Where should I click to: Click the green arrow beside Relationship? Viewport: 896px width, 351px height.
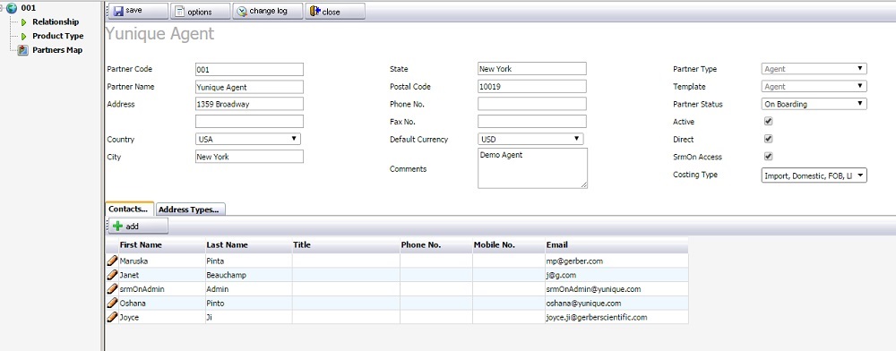[x=24, y=22]
